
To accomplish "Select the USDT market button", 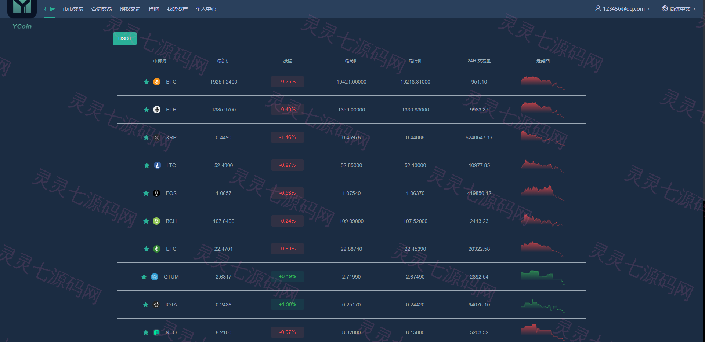I will [x=125, y=38].
